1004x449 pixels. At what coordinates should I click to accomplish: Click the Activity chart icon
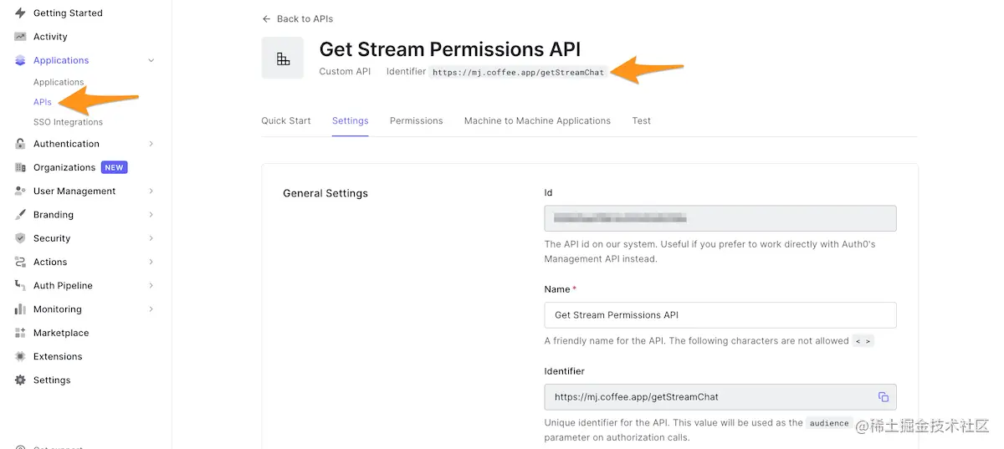pos(20,37)
